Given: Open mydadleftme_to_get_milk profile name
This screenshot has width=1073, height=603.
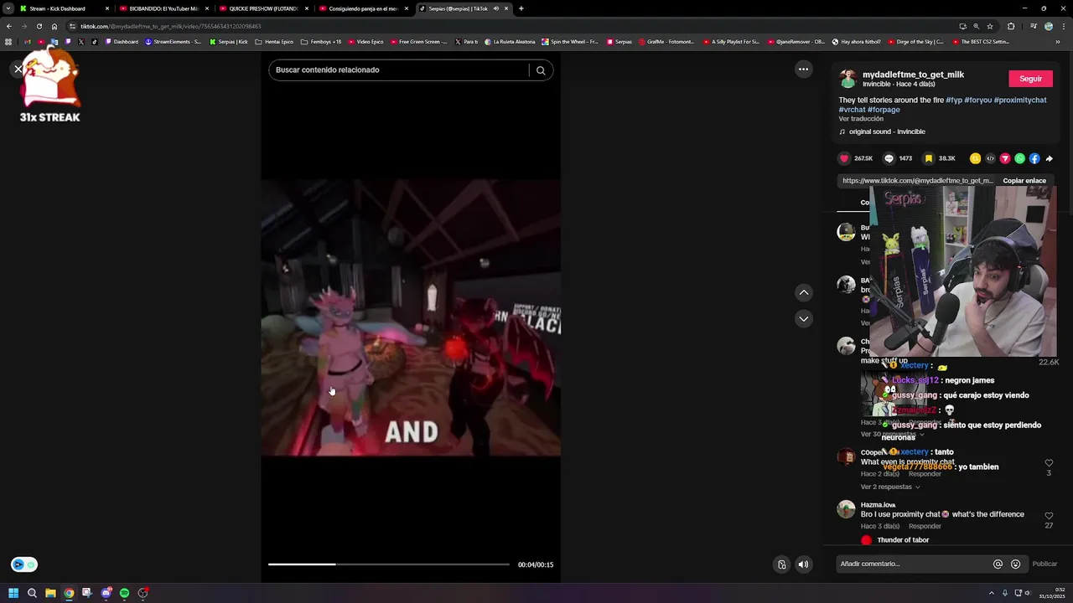Looking at the screenshot, I should tap(913, 75).
